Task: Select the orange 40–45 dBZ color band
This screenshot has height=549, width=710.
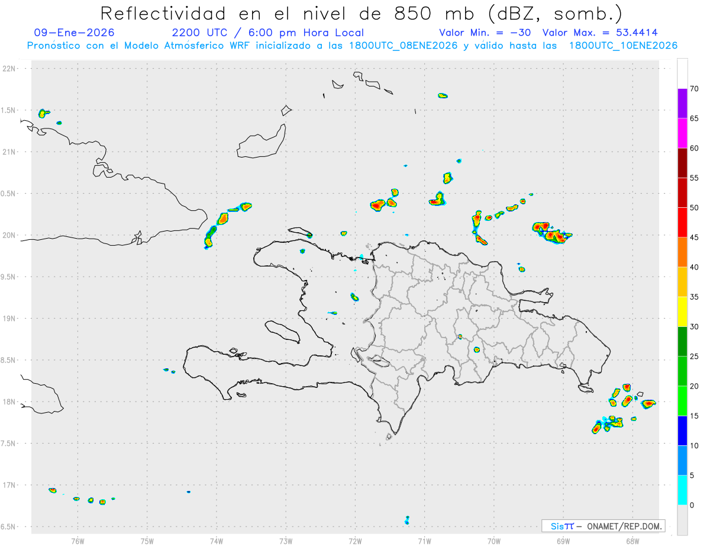Action: pyautogui.click(x=682, y=252)
